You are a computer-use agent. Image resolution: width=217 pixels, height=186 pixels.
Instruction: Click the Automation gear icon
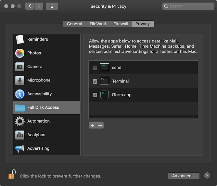pos(20,121)
